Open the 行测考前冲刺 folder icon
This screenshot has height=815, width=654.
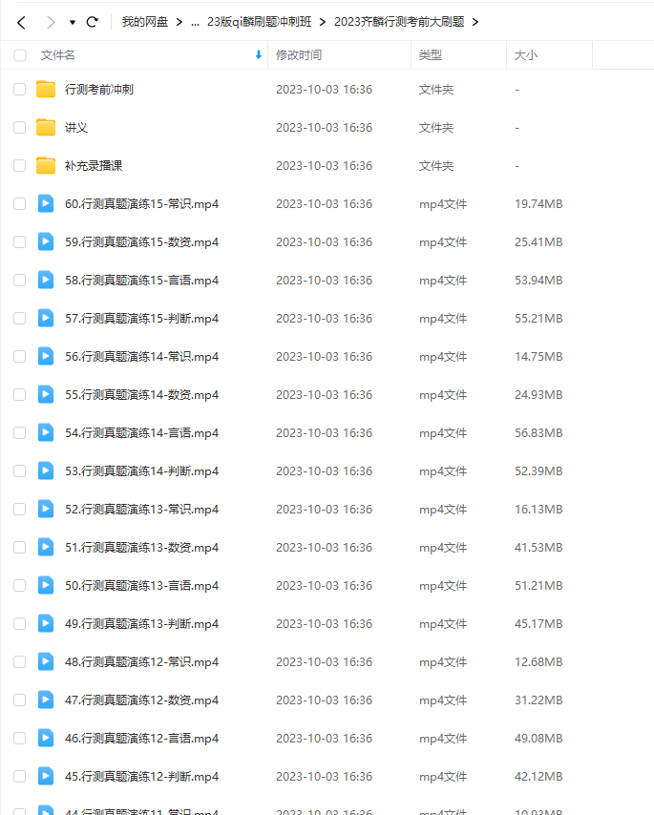46,90
